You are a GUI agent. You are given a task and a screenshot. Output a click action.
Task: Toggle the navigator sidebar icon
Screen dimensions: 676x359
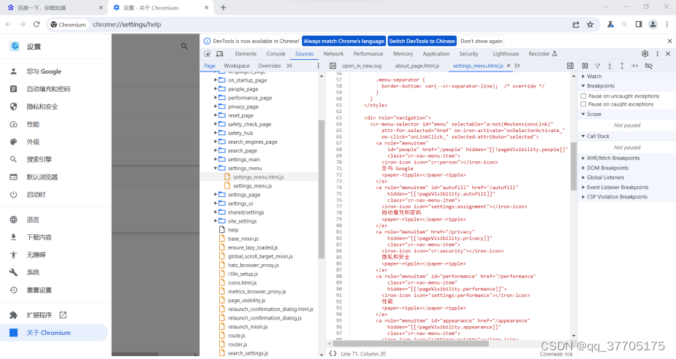333,66
